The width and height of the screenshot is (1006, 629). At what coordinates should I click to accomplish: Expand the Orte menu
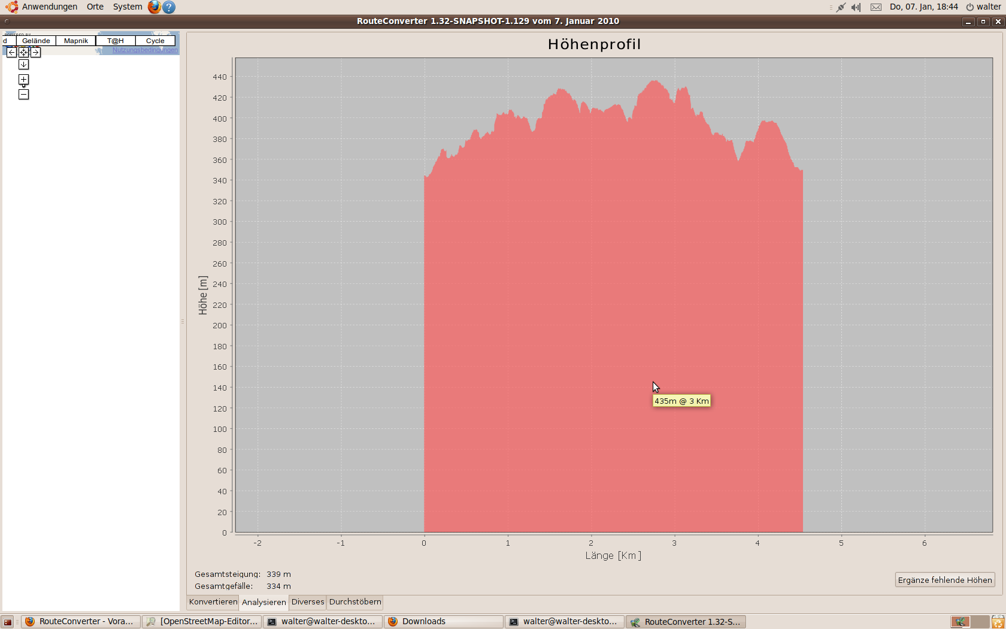pyautogui.click(x=95, y=7)
